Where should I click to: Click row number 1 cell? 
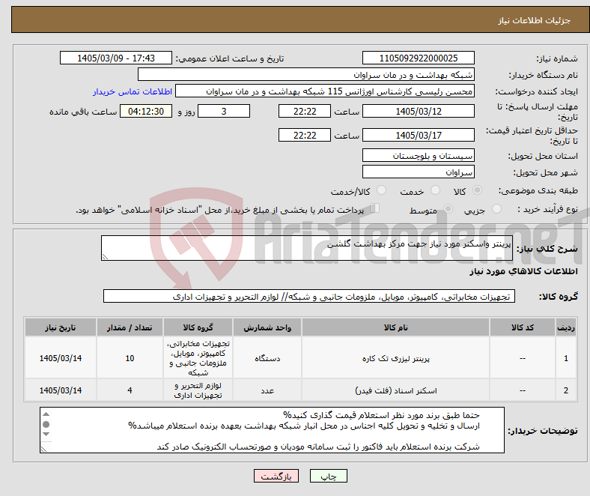[x=565, y=358]
